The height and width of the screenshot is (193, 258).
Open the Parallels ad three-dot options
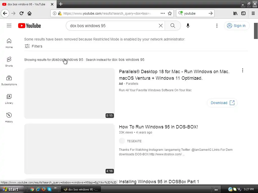pos(243,70)
